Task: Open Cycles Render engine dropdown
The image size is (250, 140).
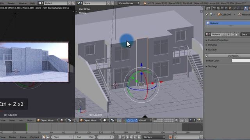Action: [129, 3]
